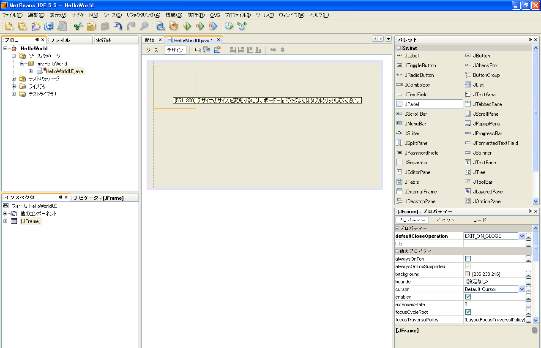Screen dimensions: 541x348
Task: Switch to the ソース editor view
Action: tap(152, 50)
